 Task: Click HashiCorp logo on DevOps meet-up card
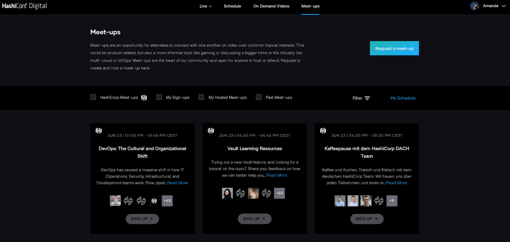tap(99, 131)
